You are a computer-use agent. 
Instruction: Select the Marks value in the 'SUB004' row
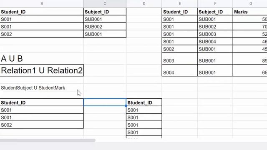tap(250, 42)
